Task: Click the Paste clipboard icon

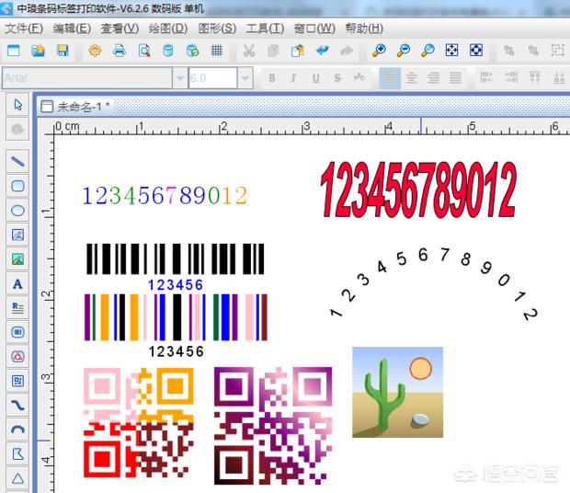Action: [297, 51]
